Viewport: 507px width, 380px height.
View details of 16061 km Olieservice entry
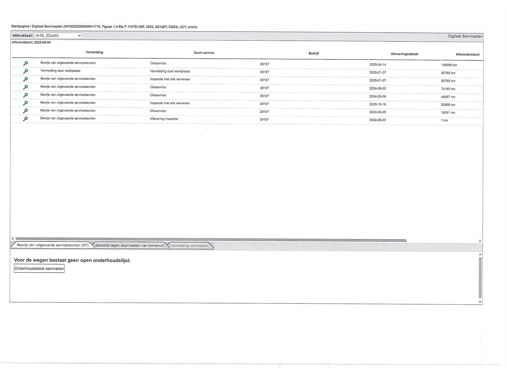pyautogui.click(x=26, y=111)
